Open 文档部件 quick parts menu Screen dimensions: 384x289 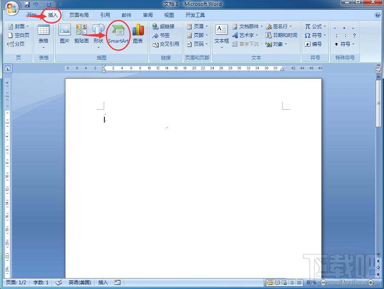tap(247, 27)
